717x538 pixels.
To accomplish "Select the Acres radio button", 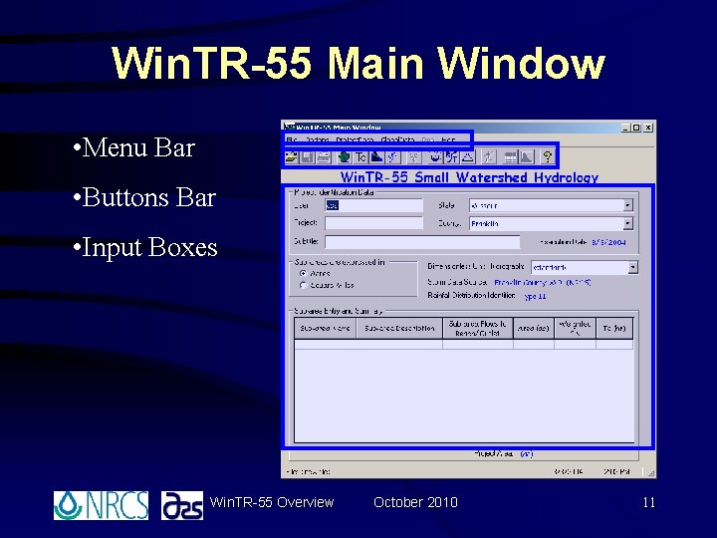I will pyautogui.click(x=303, y=274).
